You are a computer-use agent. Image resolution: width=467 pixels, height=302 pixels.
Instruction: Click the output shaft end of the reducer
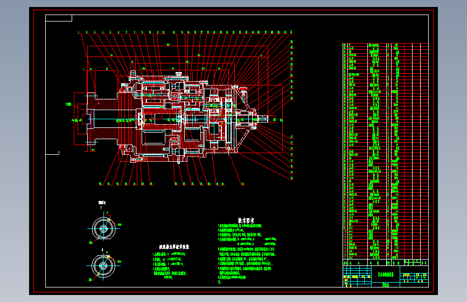click(x=263, y=119)
